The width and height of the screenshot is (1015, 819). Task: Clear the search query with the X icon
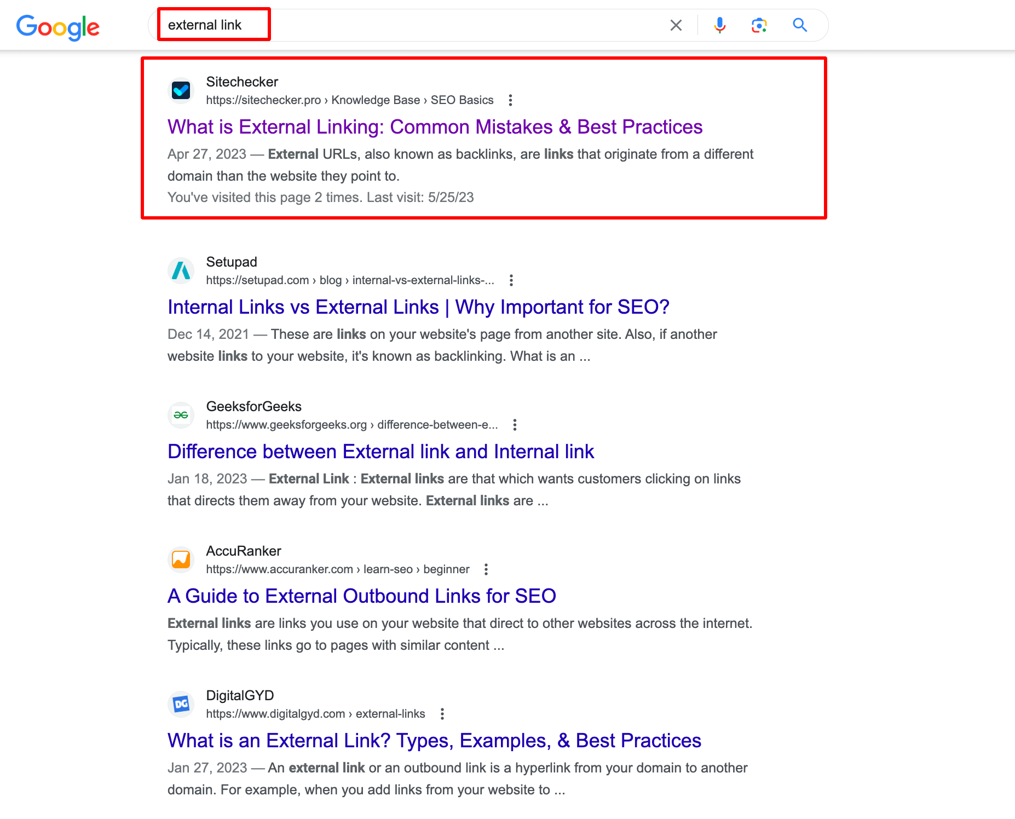click(x=676, y=25)
